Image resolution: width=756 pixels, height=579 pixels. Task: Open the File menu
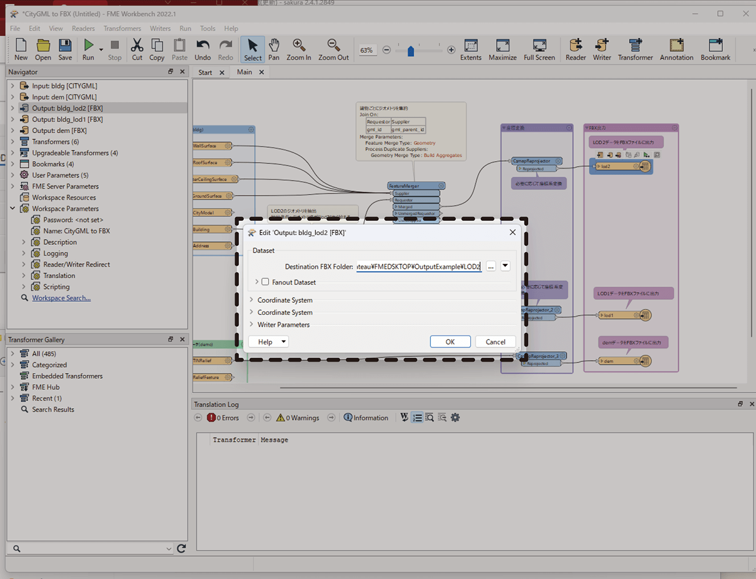click(x=15, y=28)
